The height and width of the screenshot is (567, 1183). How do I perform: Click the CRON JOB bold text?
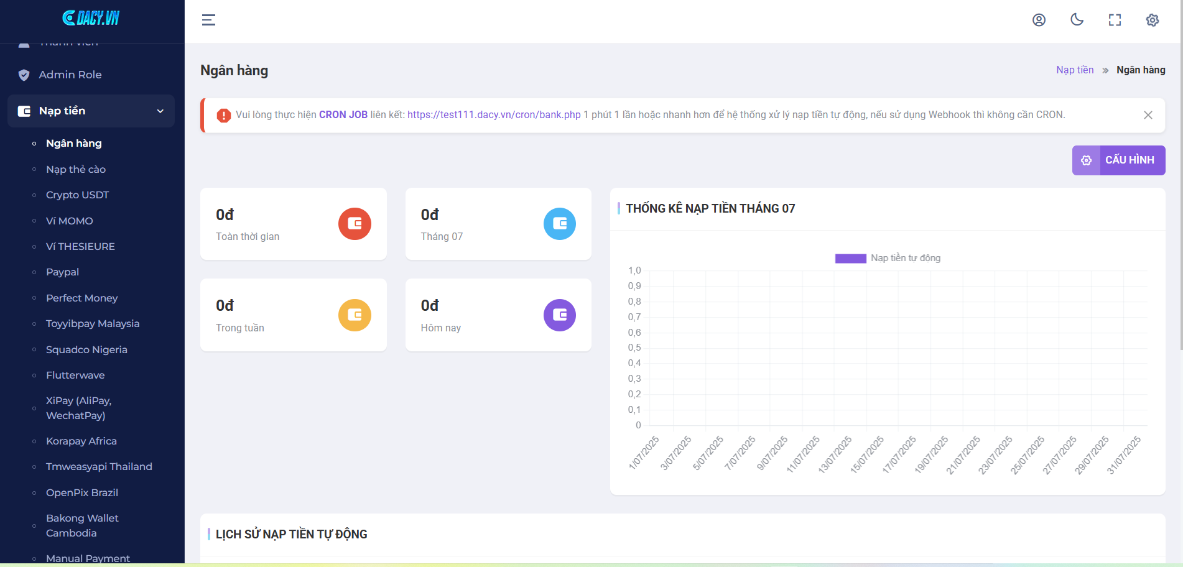[343, 115]
